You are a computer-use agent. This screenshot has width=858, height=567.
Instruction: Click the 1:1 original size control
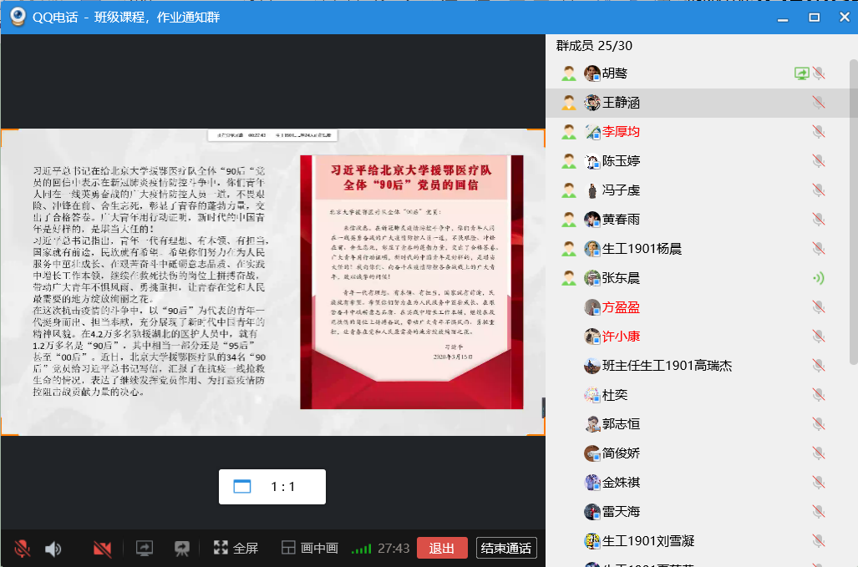pos(272,487)
